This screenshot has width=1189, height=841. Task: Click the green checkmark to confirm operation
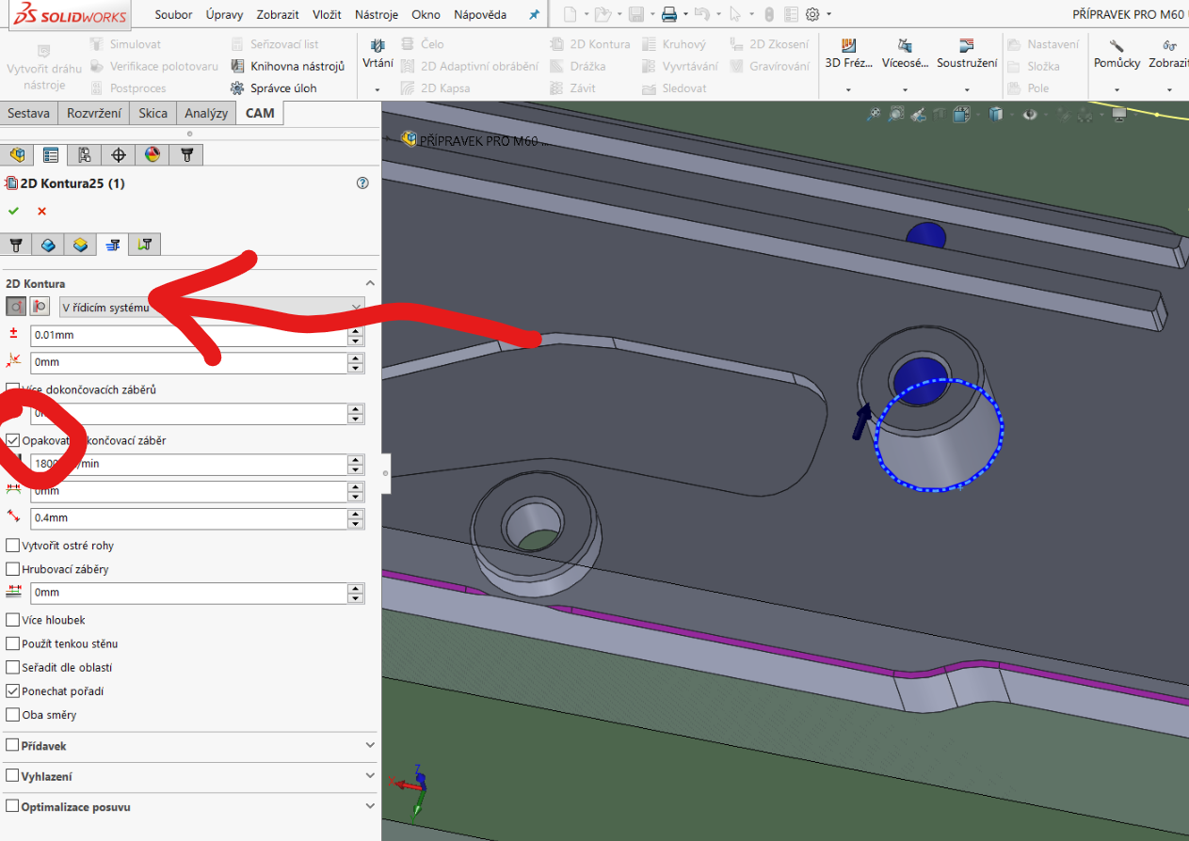coord(13,211)
